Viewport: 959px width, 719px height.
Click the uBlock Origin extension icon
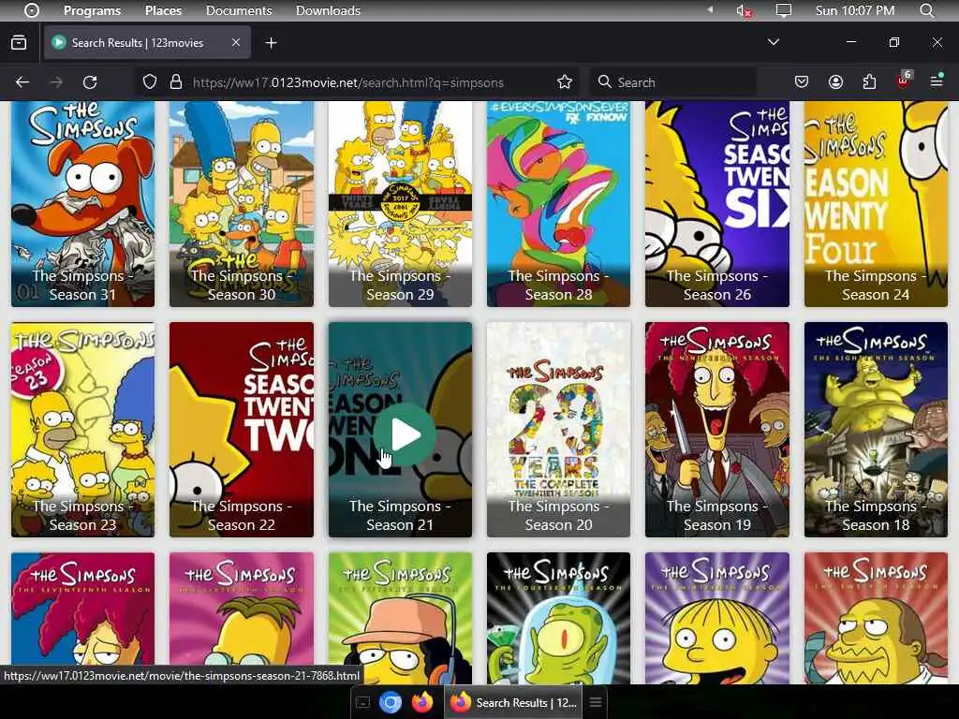(x=904, y=81)
